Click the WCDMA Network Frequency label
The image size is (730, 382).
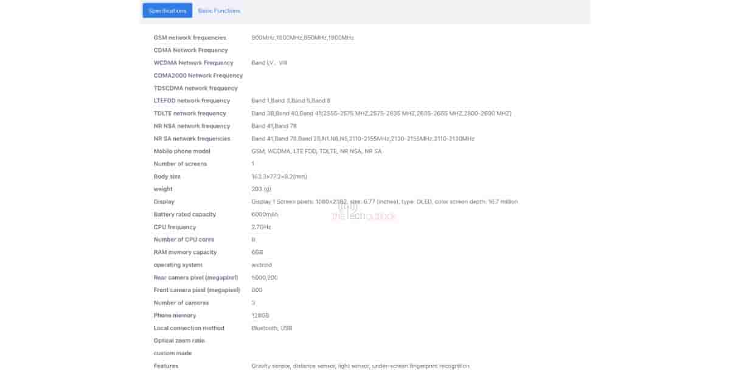coord(193,63)
